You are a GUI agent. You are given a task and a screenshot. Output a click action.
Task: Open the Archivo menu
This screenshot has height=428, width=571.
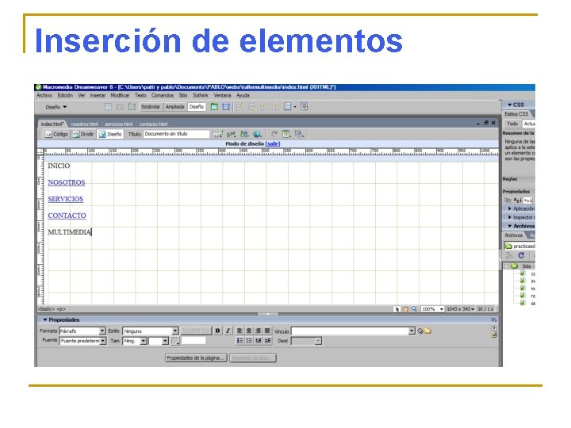(x=44, y=95)
